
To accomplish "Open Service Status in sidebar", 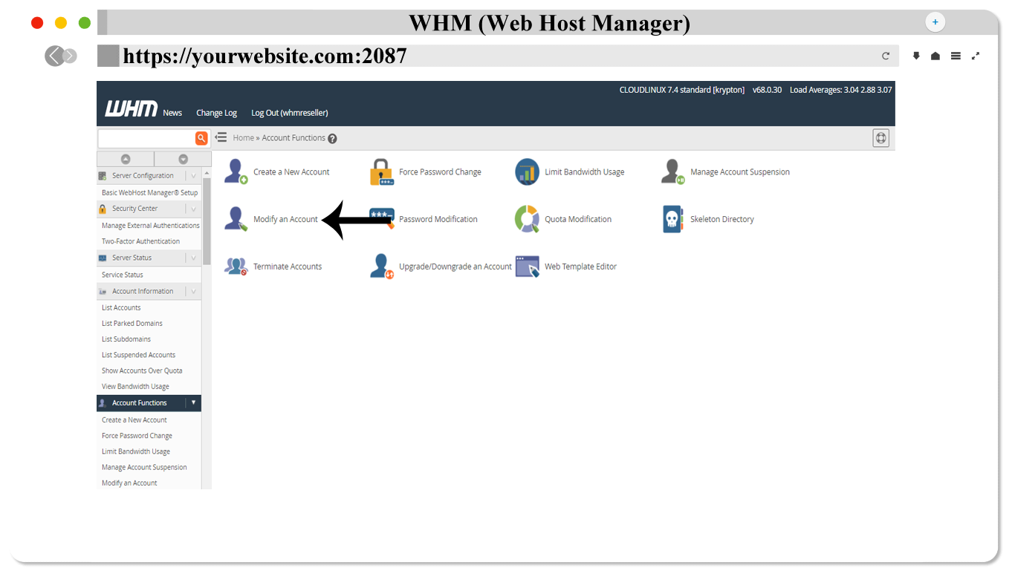I will click(x=123, y=275).
